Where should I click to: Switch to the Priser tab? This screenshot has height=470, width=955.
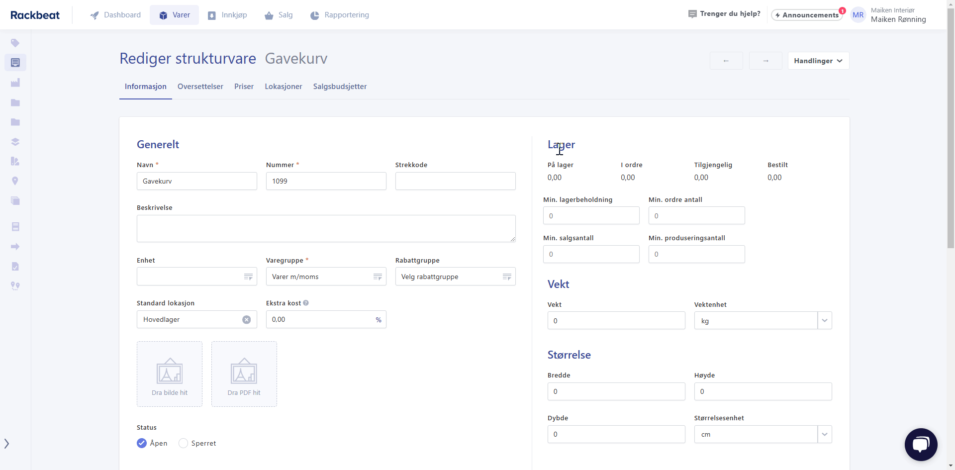click(244, 87)
